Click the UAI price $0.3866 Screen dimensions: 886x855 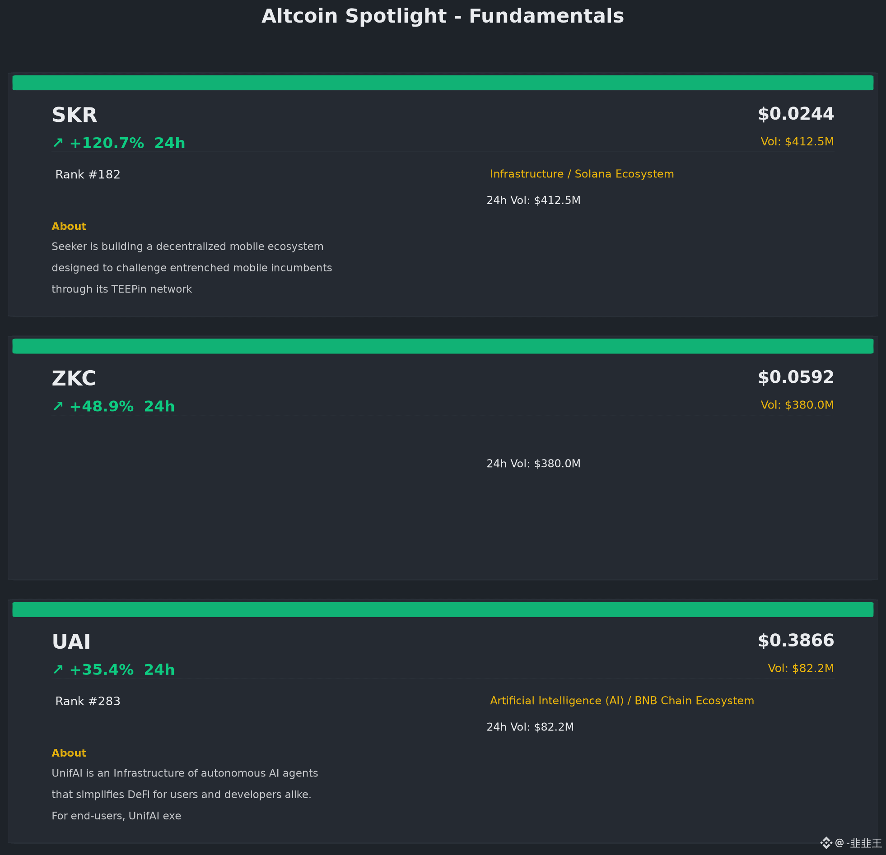pyautogui.click(x=796, y=640)
